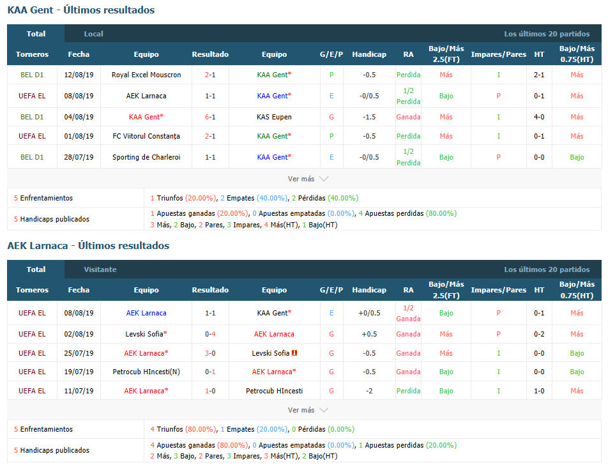Click '1 Triunfos (20.00%)' summary text
Viewport: 615px width, 470px height.
point(183,198)
